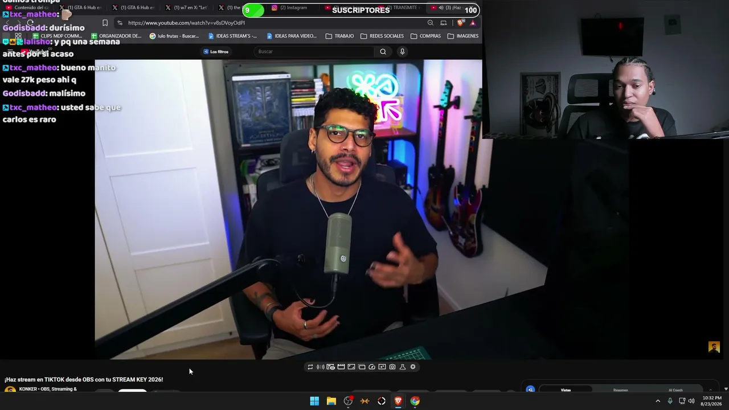Image resolution: width=729 pixels, height=410 pixels.
Task: Open volume control in the system tray
Action: coord(691,401)
